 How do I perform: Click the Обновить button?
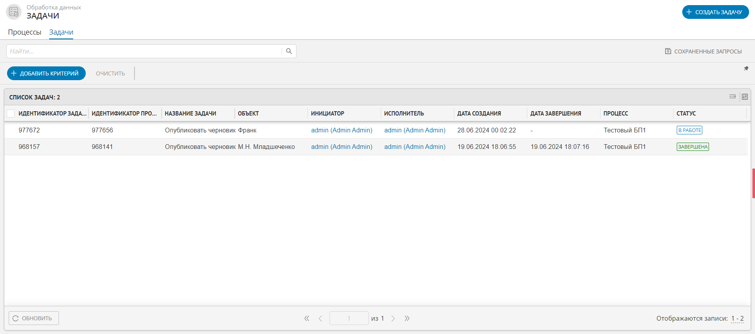tap(34, 318)
